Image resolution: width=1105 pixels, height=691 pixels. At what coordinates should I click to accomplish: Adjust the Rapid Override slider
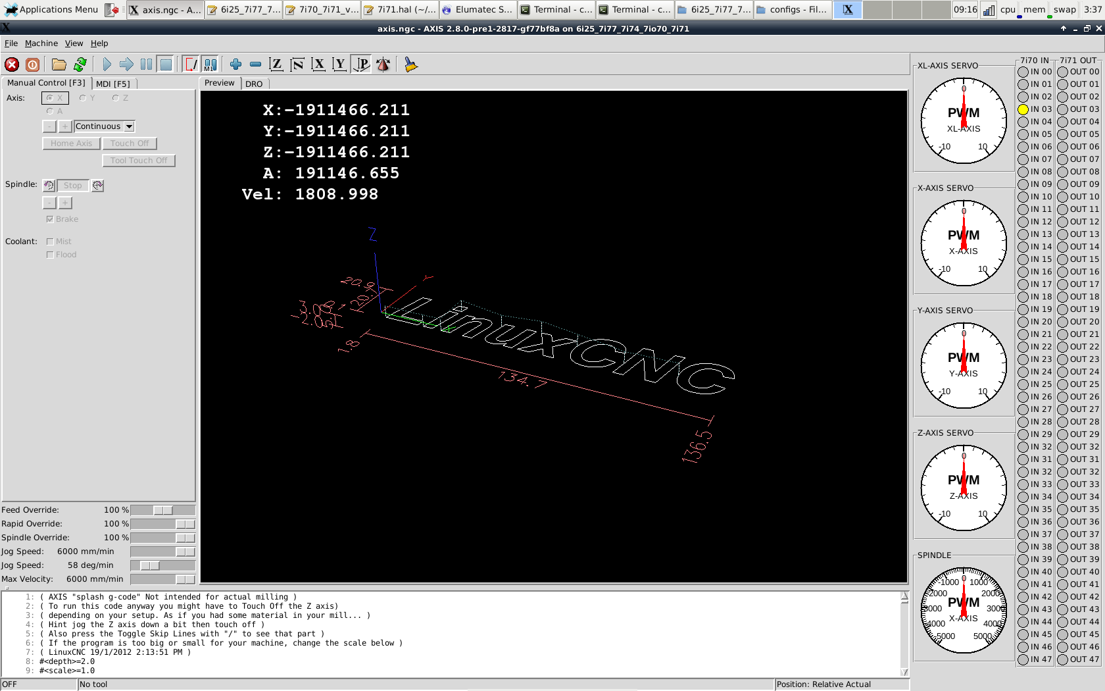coord(163,524)
